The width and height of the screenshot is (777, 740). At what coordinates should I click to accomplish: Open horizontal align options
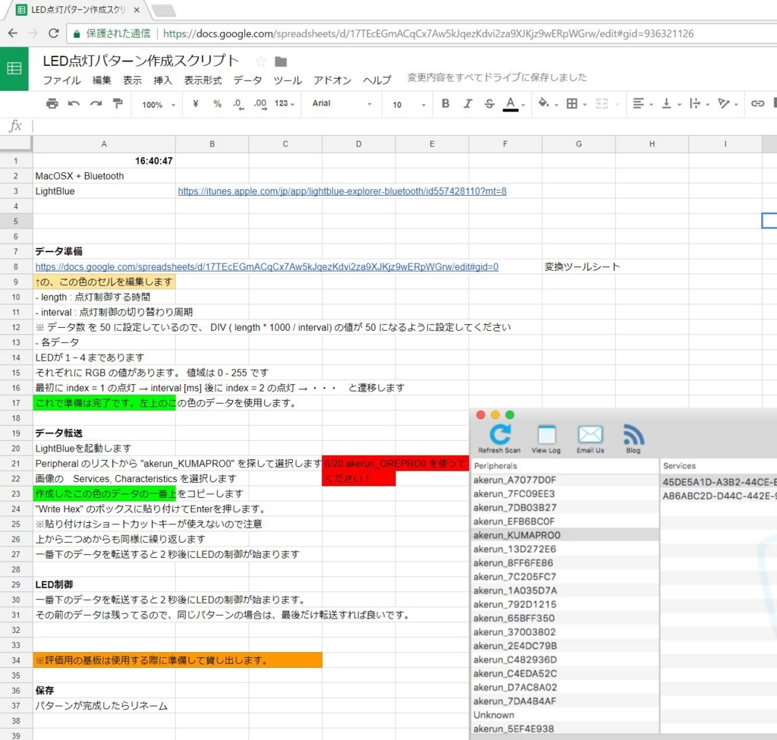point(638,103)
